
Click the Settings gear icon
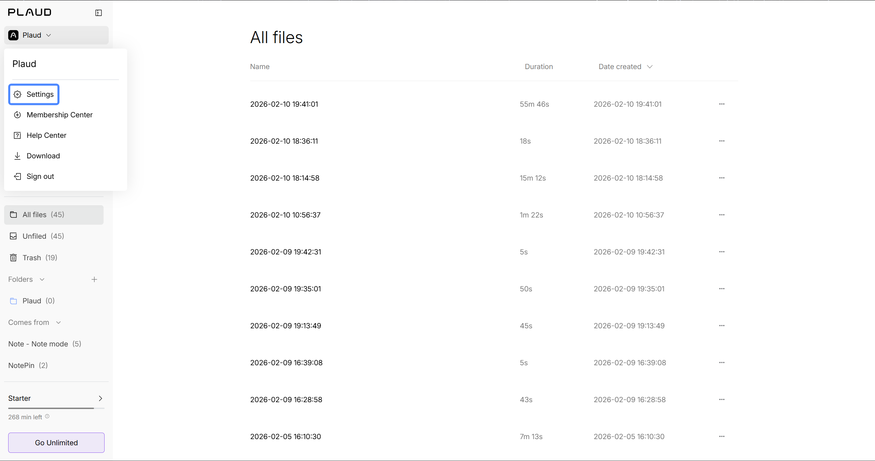pyautogui.click(x=17, y=94)
